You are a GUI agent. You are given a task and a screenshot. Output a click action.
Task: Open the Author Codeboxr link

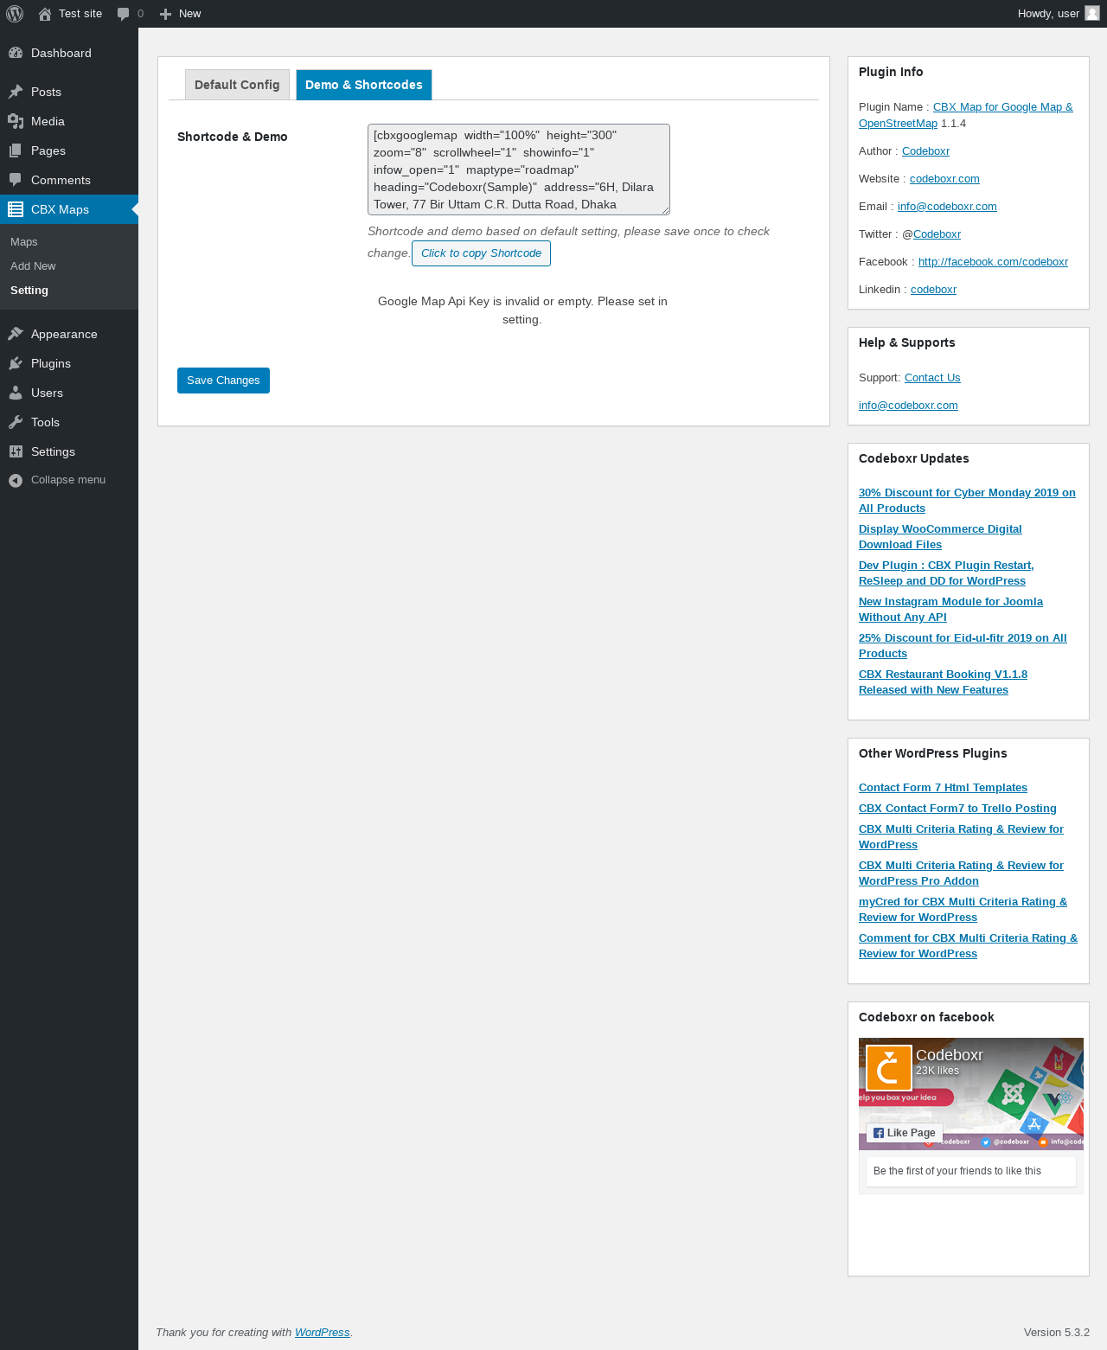pyautogui.click(x=925, y=151)
